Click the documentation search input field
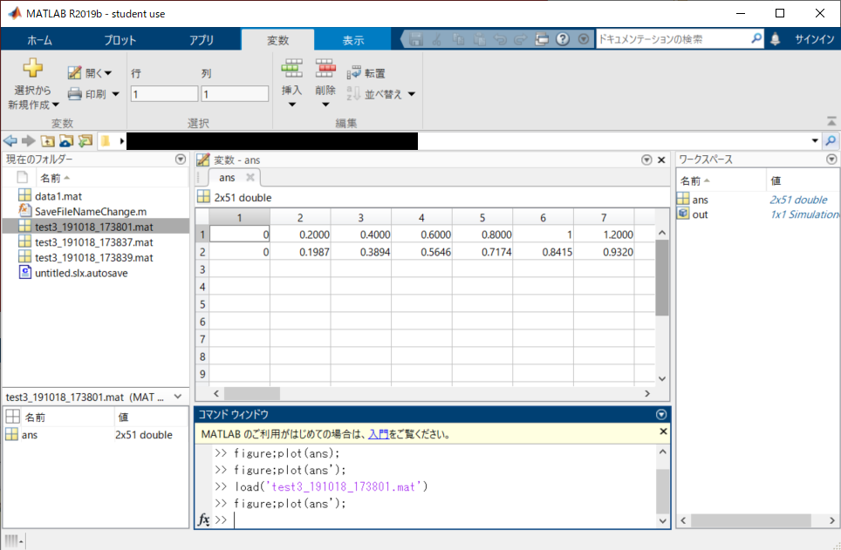 [673, 38]
